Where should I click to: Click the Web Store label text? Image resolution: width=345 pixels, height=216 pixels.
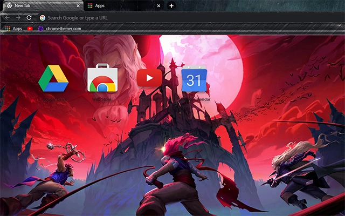102,99
